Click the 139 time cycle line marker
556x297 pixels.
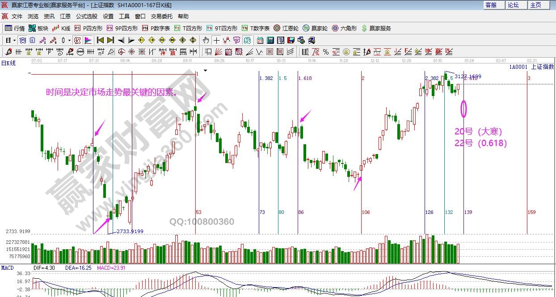coord(468,212)
